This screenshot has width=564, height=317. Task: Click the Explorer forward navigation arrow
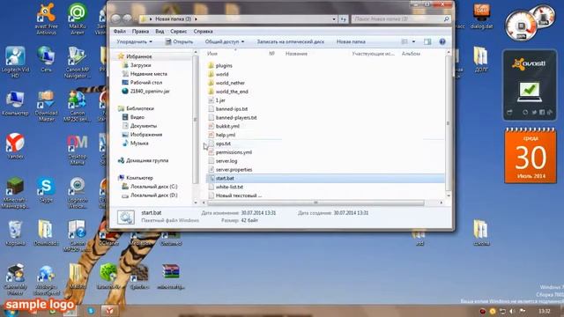tap(127, 18)
